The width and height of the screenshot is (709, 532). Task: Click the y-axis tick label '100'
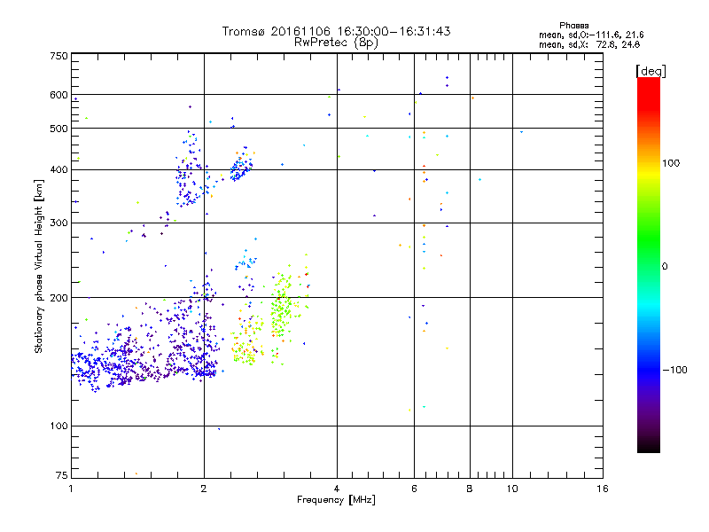click(58, 426)
